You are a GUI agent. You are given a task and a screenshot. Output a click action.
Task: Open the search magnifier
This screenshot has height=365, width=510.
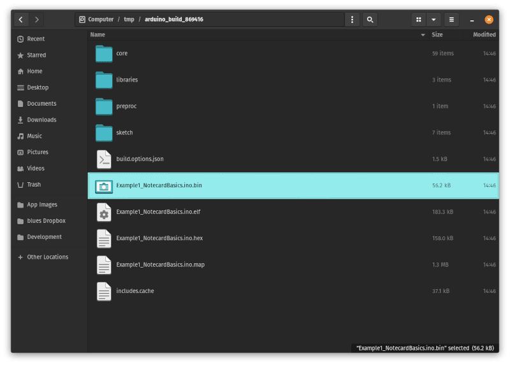coord(370,20)
